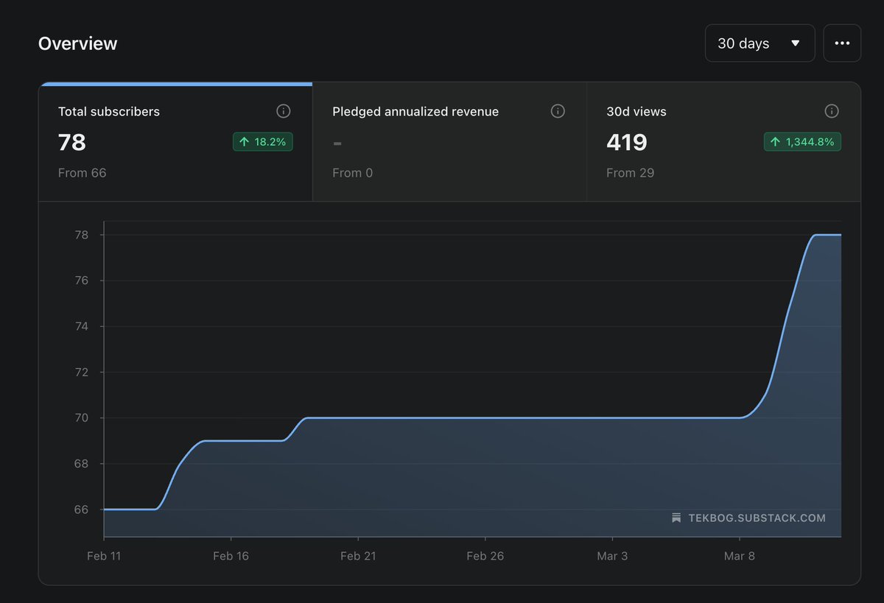Click the 'From 0' text

[x=353, y=173]
